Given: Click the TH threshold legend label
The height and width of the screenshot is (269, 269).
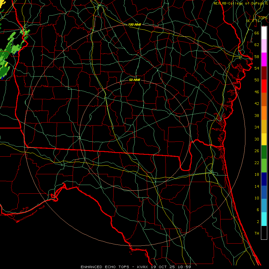Looking at the screenshot, I should 257,233.
